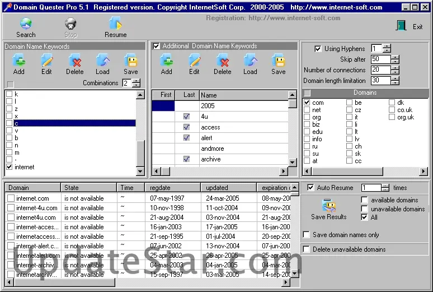Enable the 'net' domain checkbox
Image resolution: width=433 pixels, height=292 pixels.
[x=307, y=110]
